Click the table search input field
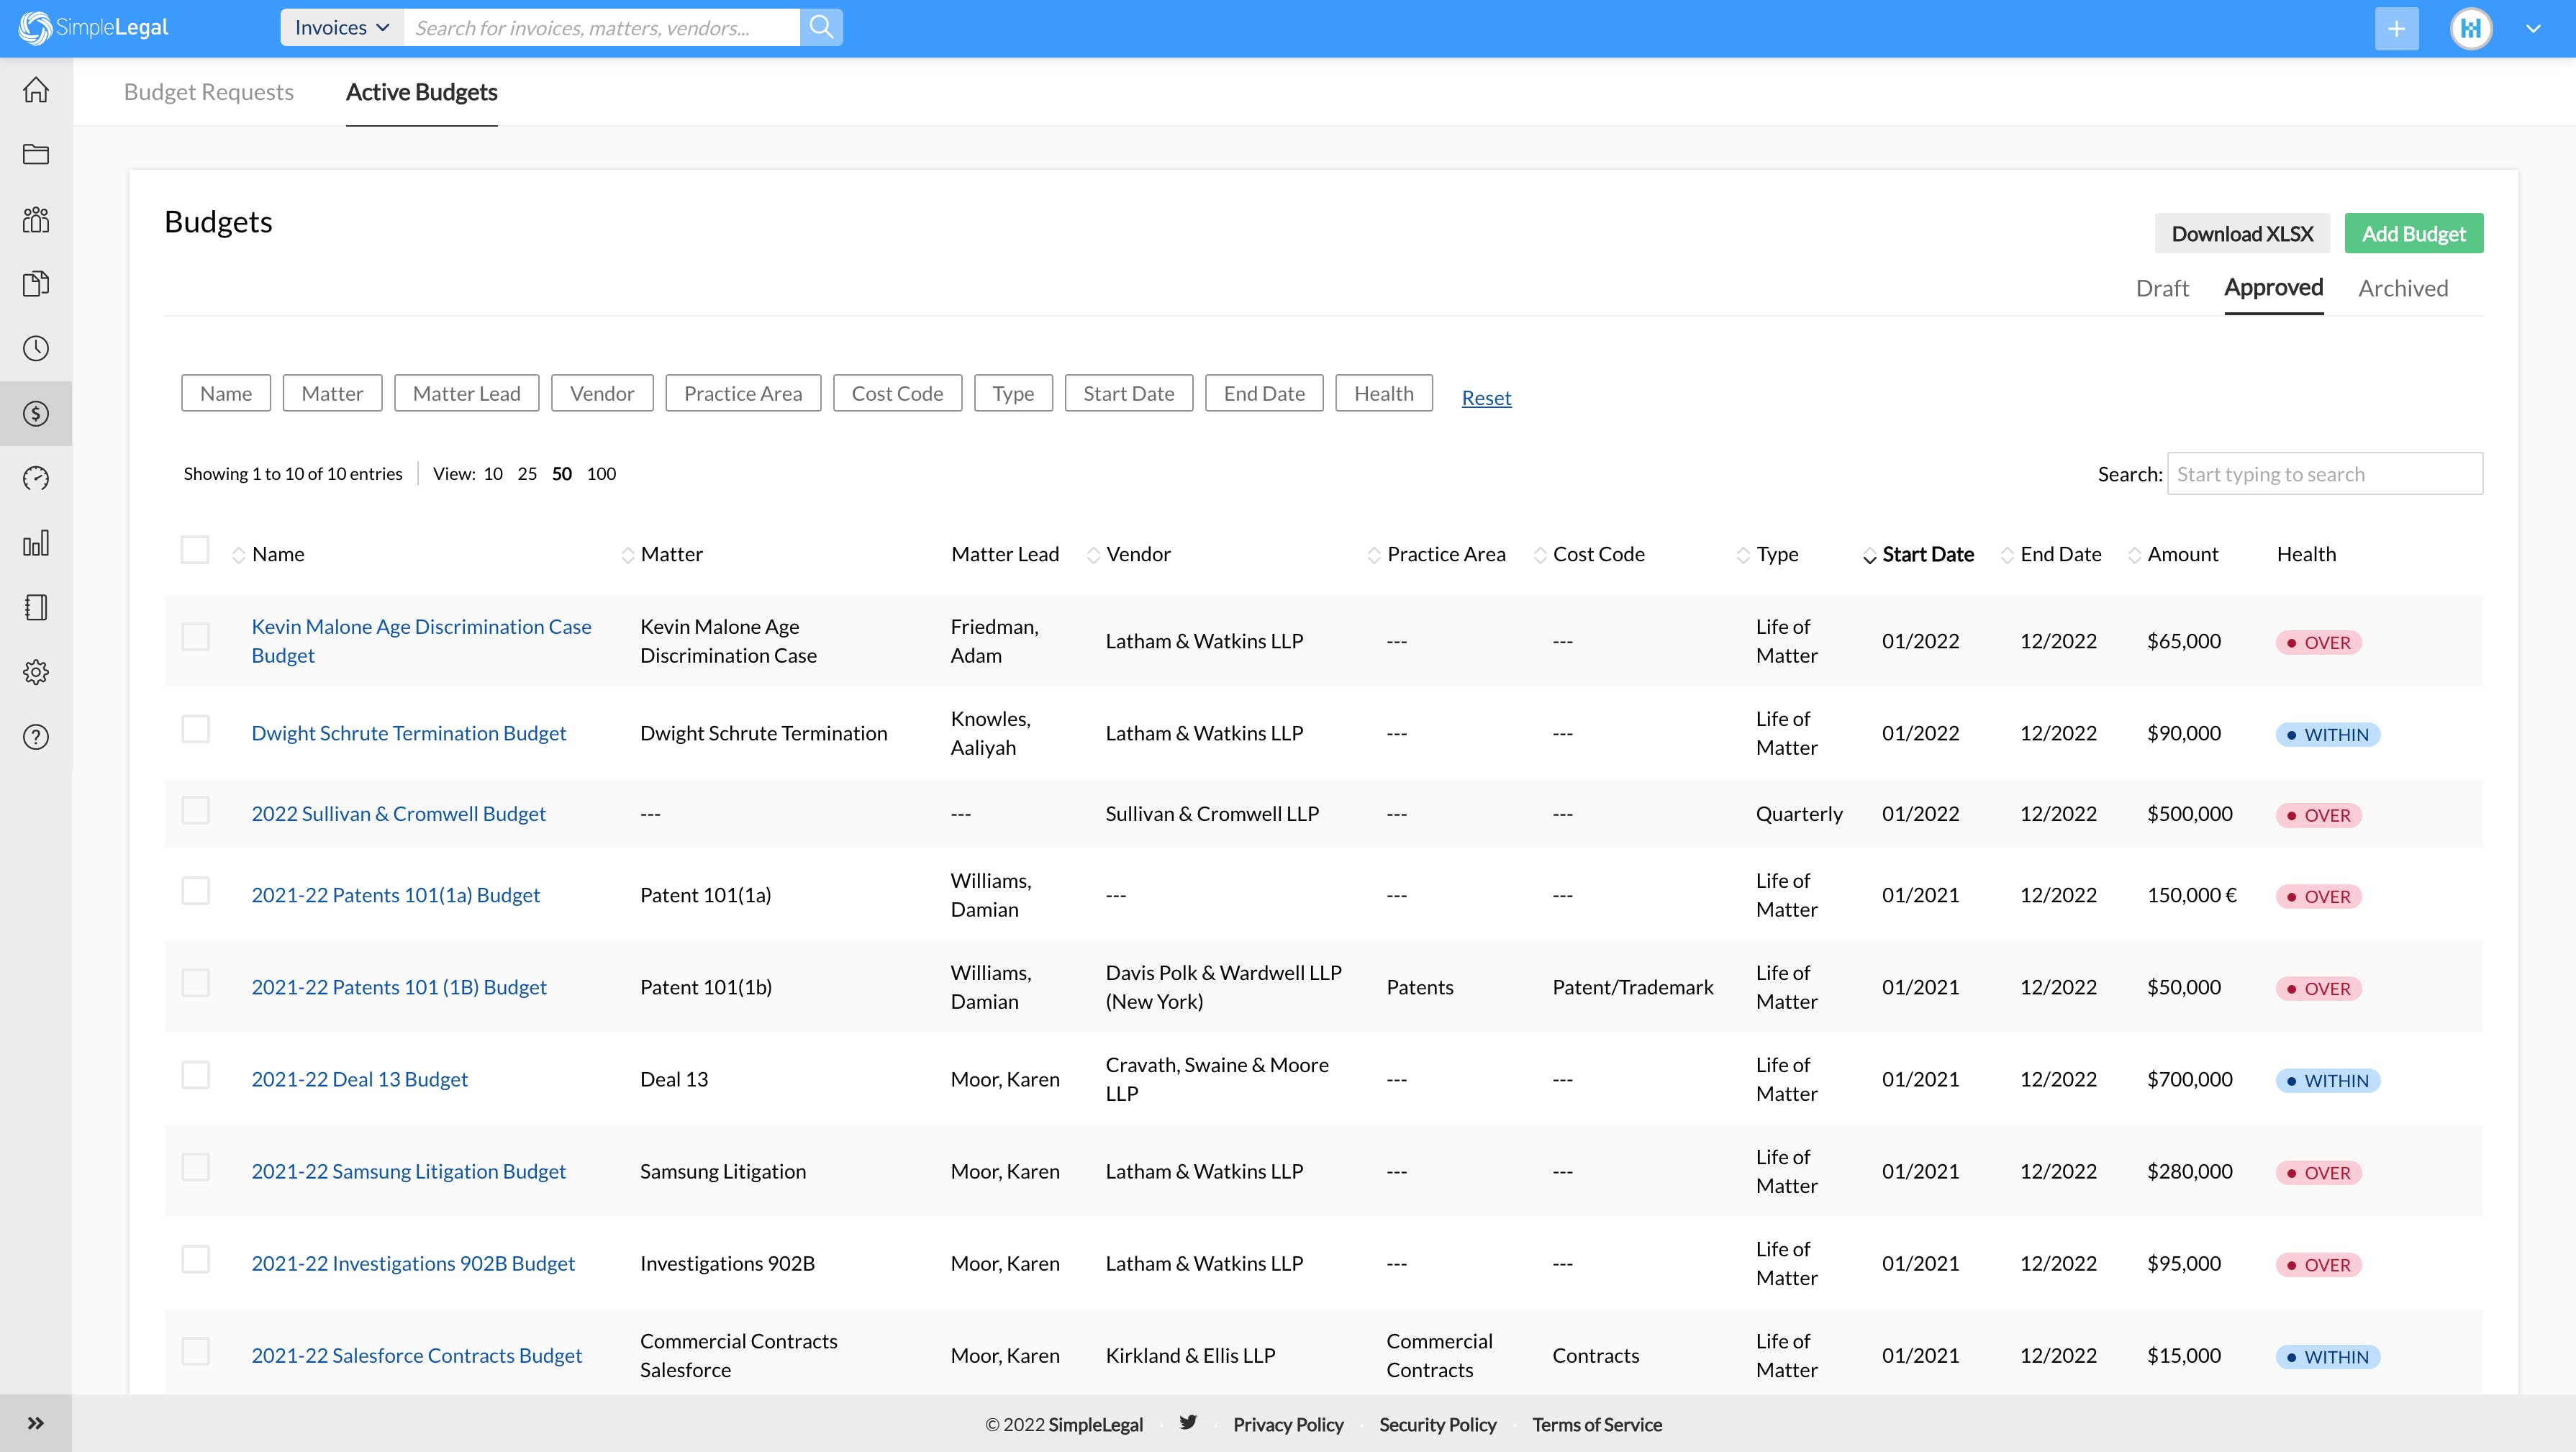The image size is (2576, 1452). pos(2324,474)
